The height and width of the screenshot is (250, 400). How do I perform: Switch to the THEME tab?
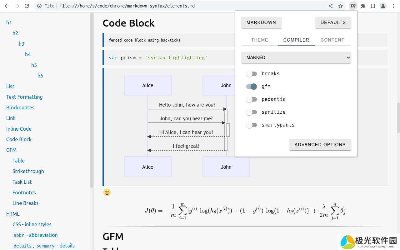click(x=259, y=40)
